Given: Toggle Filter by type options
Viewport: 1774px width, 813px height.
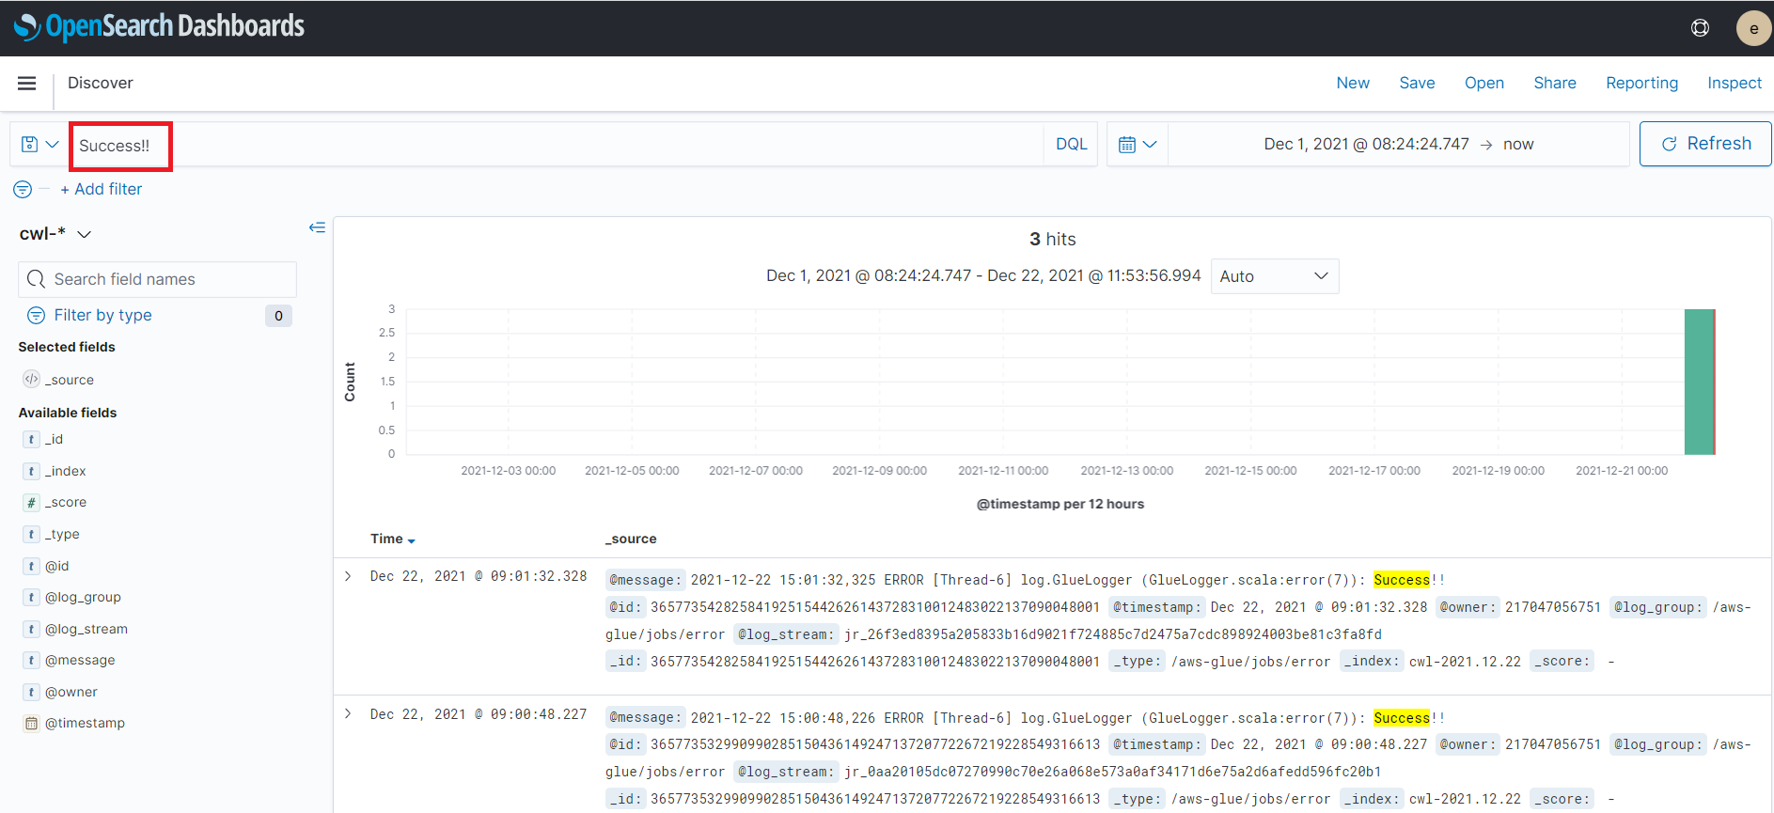Looking at the screenshot, I should (102, 315).
